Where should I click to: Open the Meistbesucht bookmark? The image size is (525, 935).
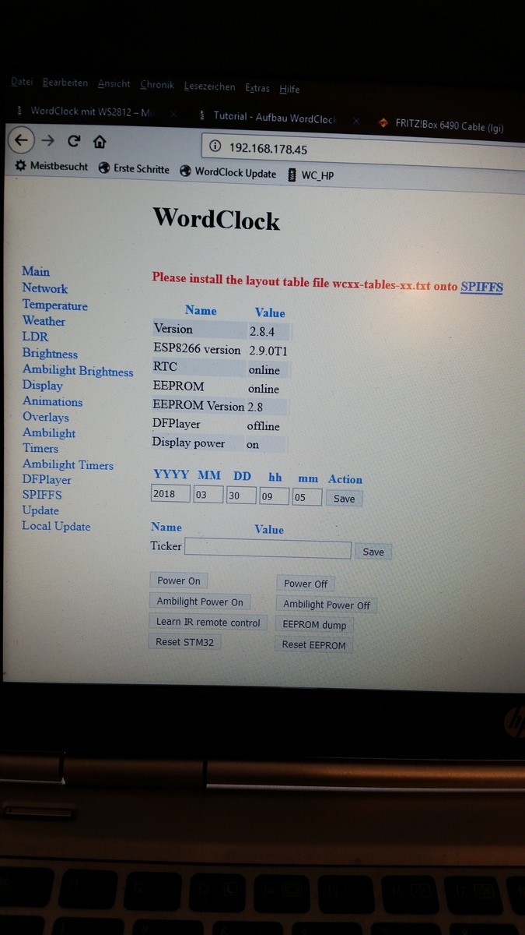(x=52, y=166)
